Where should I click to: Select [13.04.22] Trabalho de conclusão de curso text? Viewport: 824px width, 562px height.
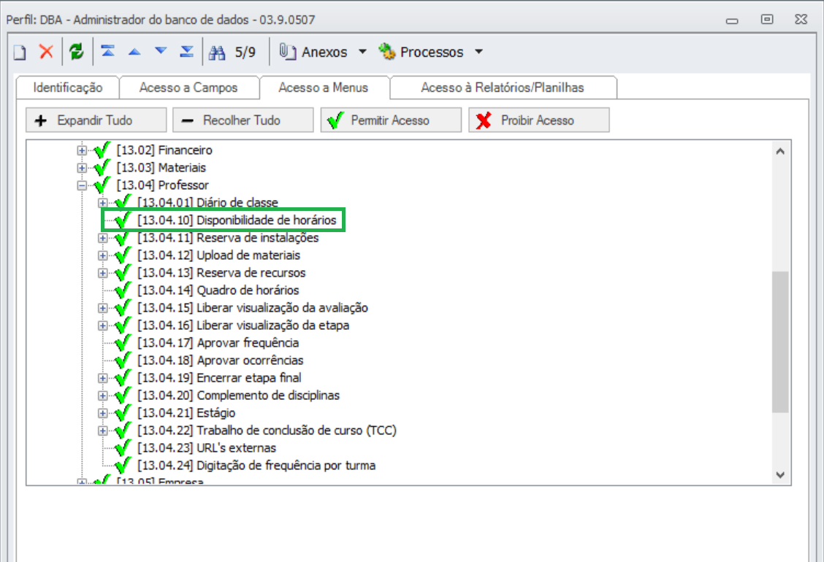point(267,430)
